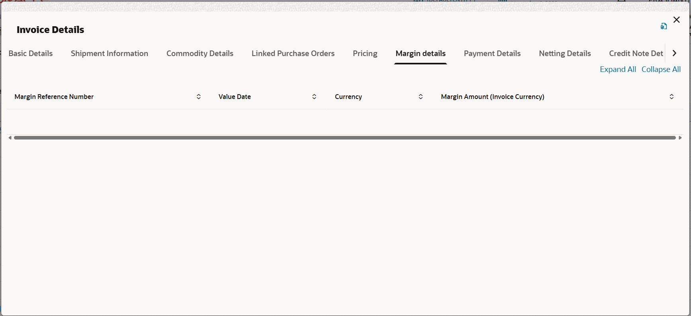
Task: Sort by Margin Reference Number
Action: click(199, 97)
